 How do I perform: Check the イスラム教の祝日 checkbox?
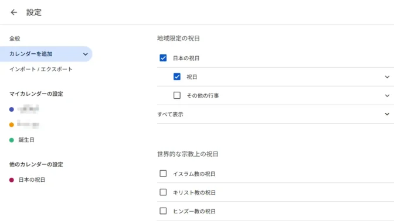163,174
